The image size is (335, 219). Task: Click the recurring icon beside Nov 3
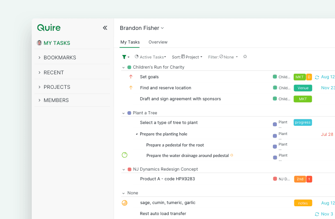(x=317, y=214)
